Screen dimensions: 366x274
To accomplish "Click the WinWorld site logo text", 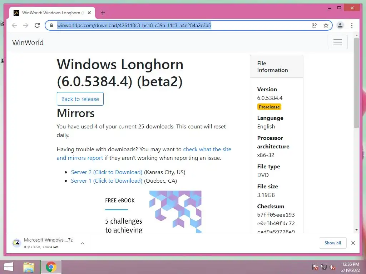I will point(28,42).
